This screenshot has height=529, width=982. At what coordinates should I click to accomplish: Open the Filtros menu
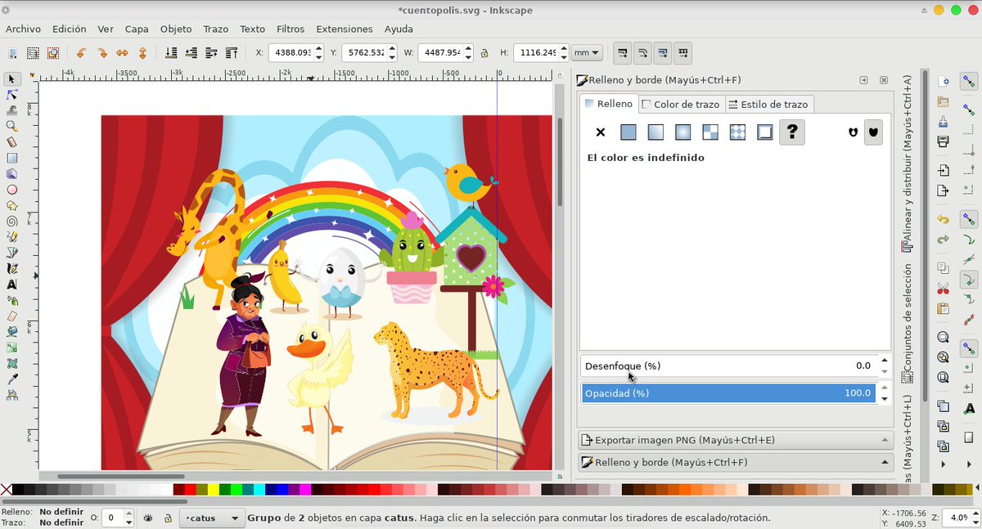pyautogui.click(x=291, y=29)
